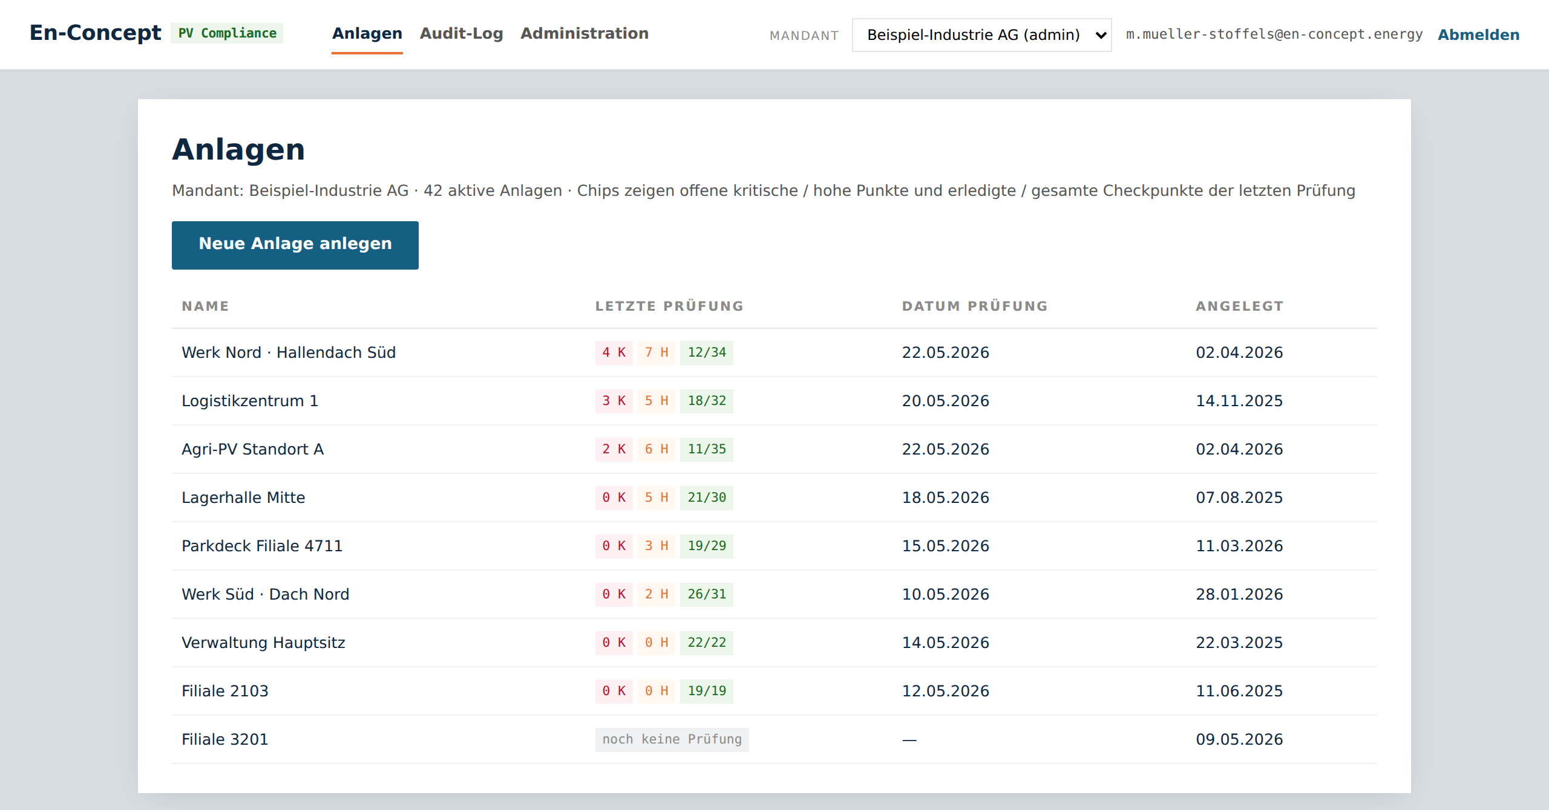Click the 7 H chip for Werk Nord

coord(656,352)
